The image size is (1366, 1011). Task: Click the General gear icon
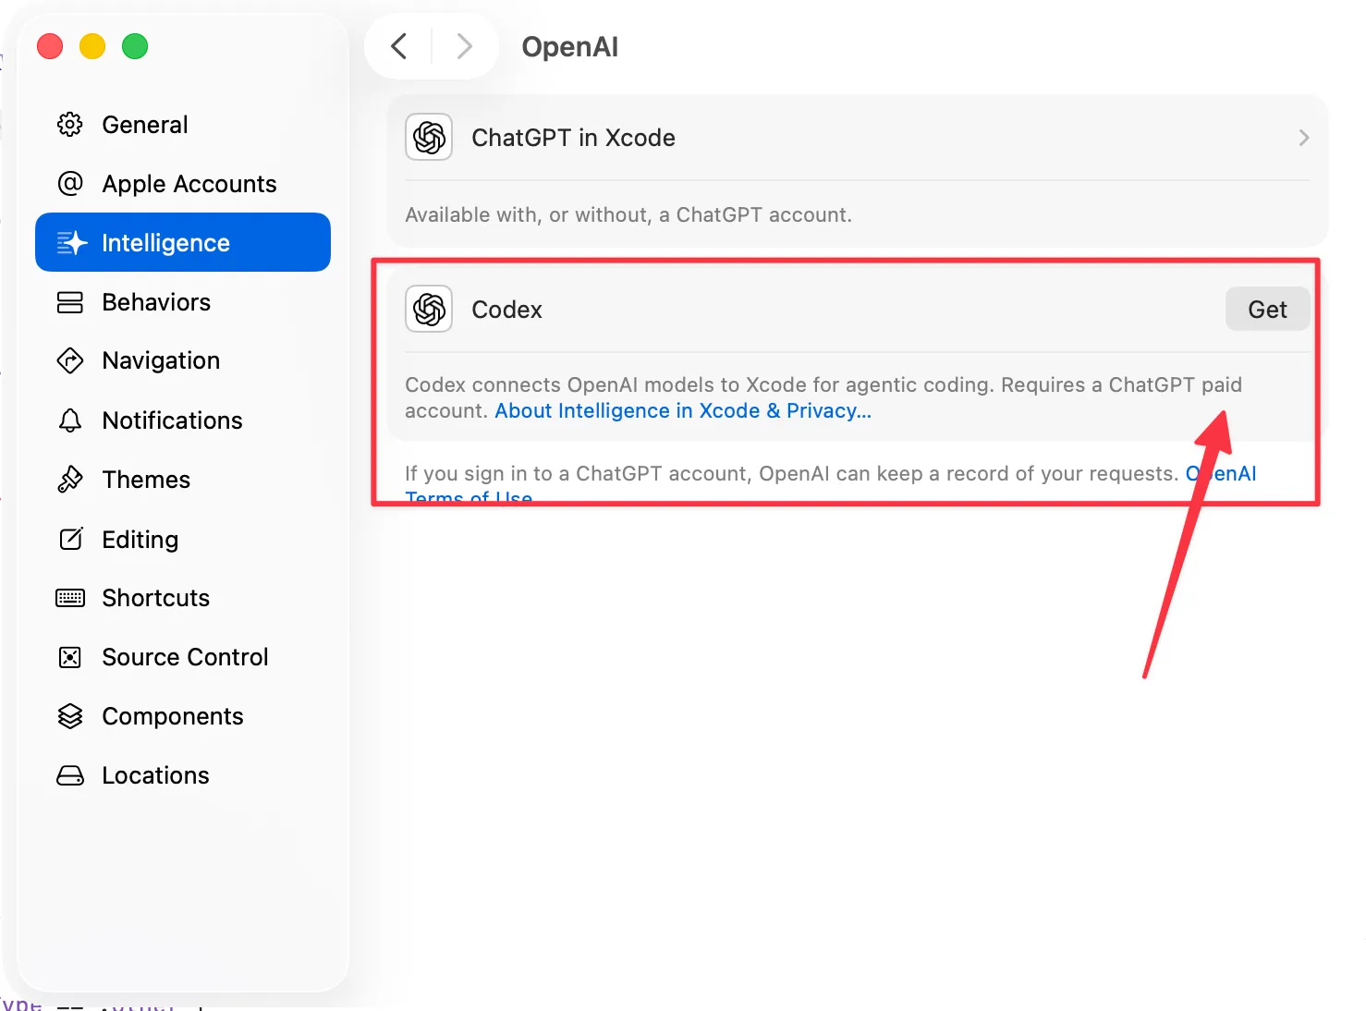[70, 125]
